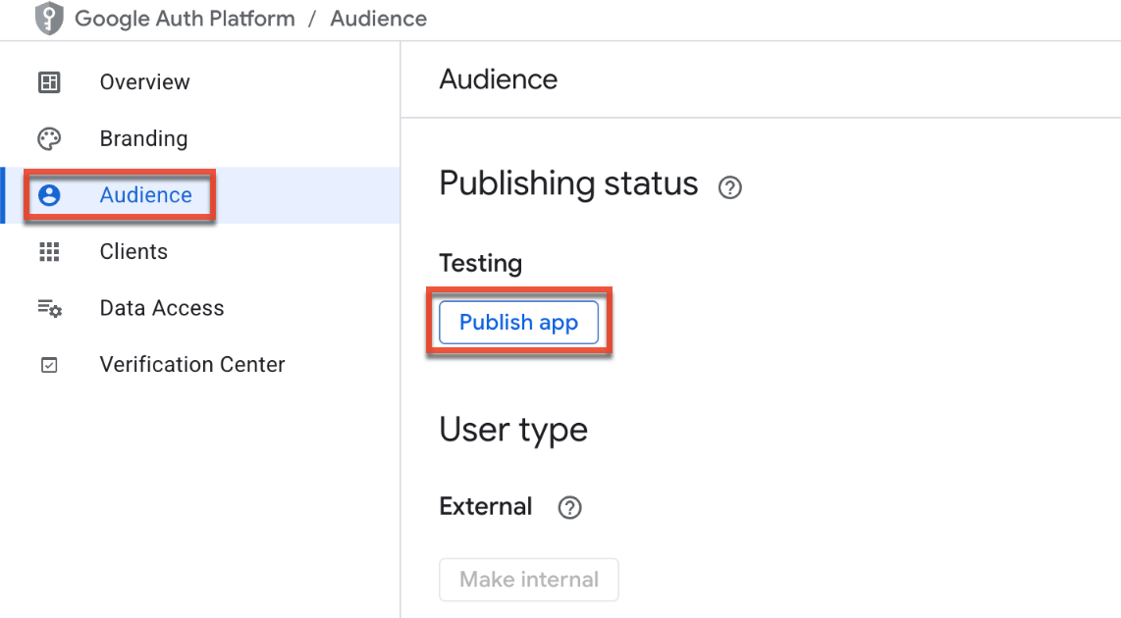Show help info next to External user type

(x=569, y=507)
